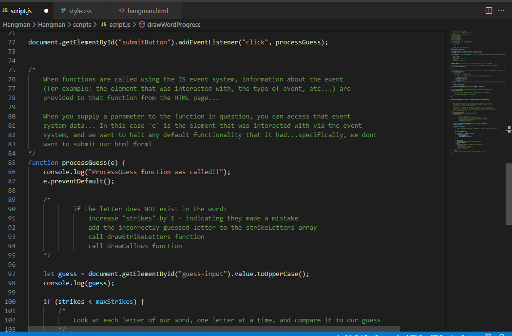
Task: Open the More Actions ellipsis menu
Action: 501,11
